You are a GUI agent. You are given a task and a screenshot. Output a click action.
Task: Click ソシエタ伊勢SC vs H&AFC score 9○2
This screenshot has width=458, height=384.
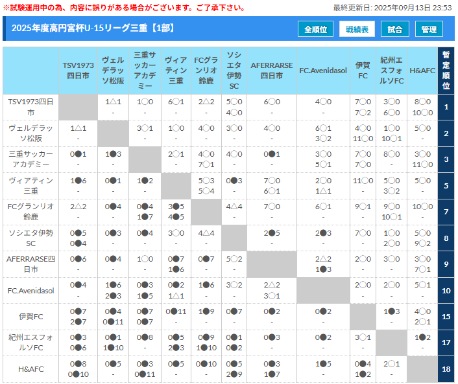pos(422,243)
